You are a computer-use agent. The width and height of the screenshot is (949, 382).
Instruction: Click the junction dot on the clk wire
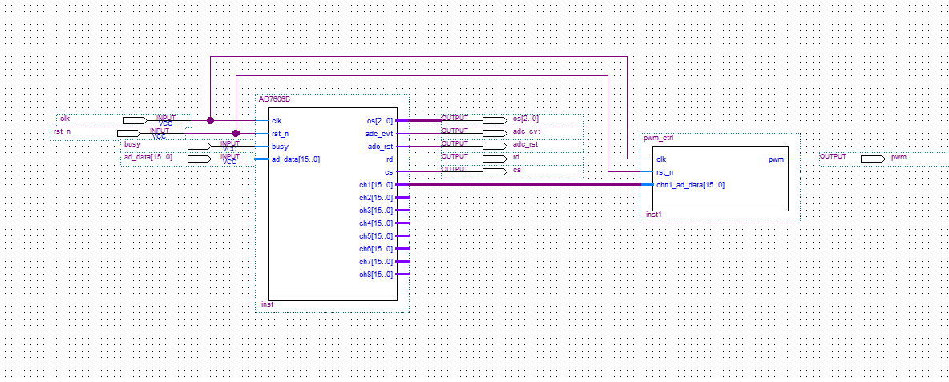point(210,120)
